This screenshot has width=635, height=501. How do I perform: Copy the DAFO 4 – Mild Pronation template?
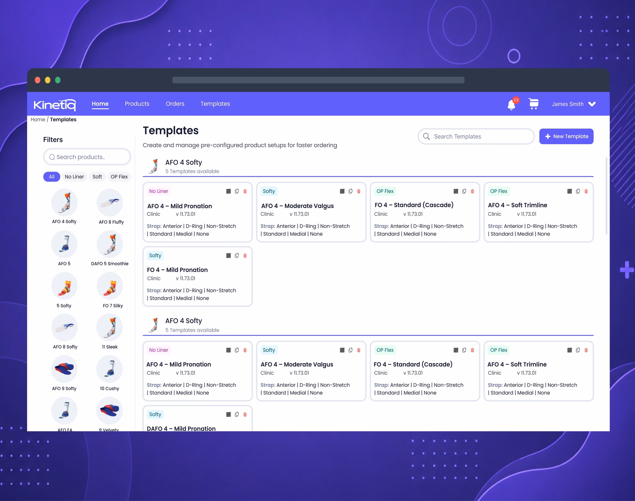coord(237,414)
